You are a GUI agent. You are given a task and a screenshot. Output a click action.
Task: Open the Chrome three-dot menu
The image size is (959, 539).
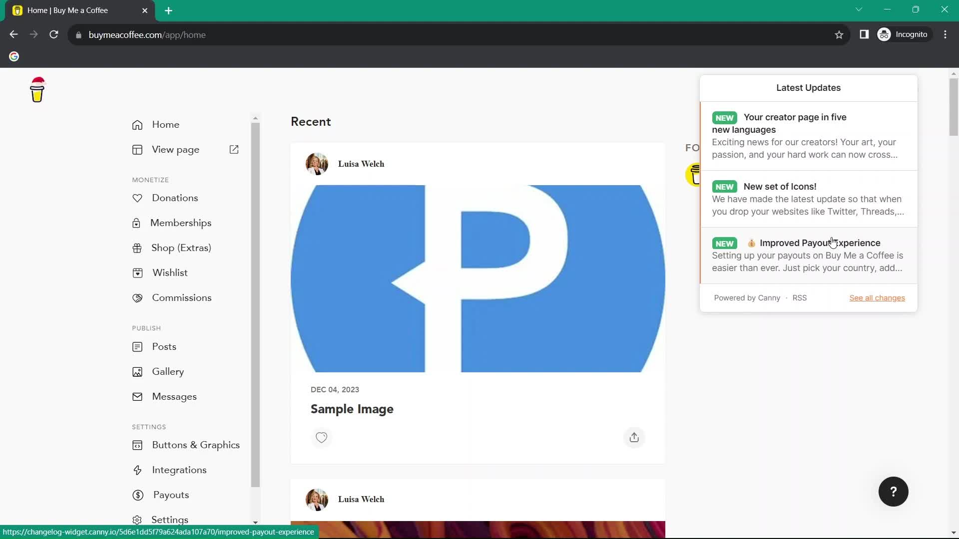tap(946, 34)
